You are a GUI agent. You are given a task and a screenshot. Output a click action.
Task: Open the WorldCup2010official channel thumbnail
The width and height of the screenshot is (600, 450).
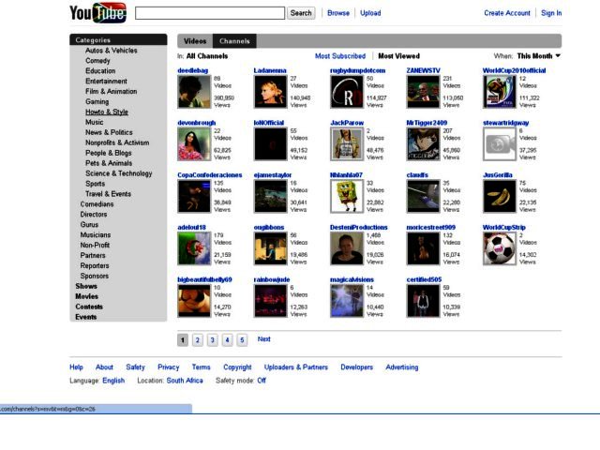click(499, 92)
